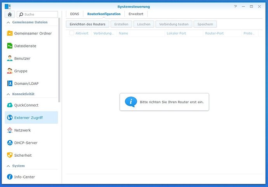Maximize the Systemsteuerung window
This screenshot has width=268, height=187.
coord(251,7)
